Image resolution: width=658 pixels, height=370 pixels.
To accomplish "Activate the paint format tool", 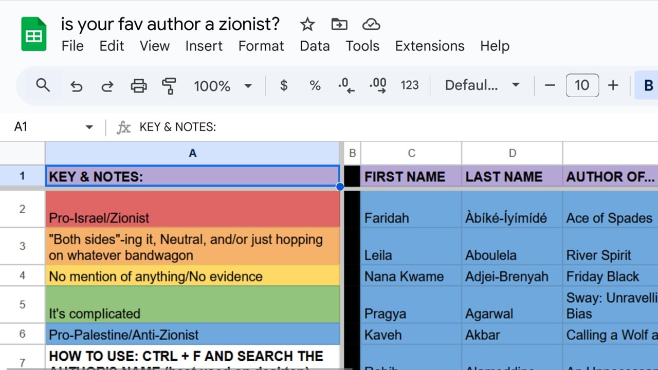I will click(169, 86).
